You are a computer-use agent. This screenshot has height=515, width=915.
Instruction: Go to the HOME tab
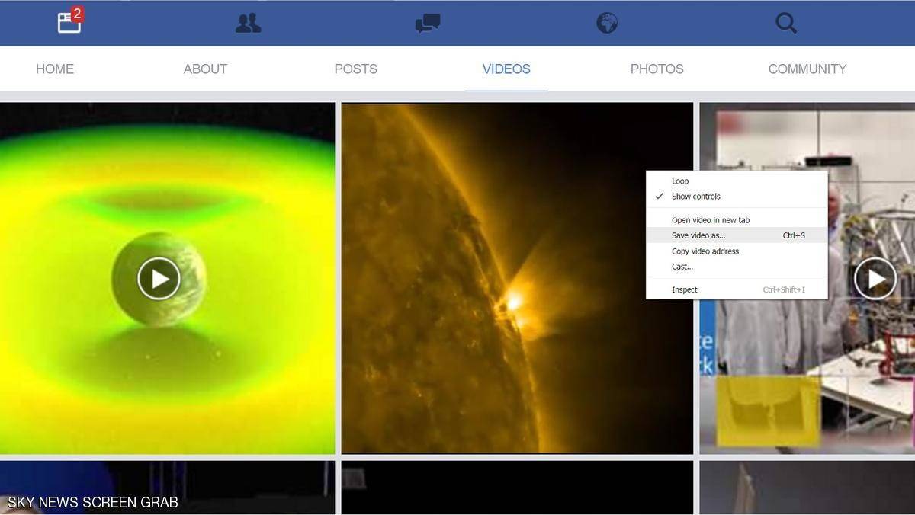tap(55, 69)
